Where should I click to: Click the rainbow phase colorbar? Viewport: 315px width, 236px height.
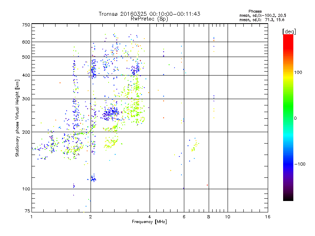point(288,118)
